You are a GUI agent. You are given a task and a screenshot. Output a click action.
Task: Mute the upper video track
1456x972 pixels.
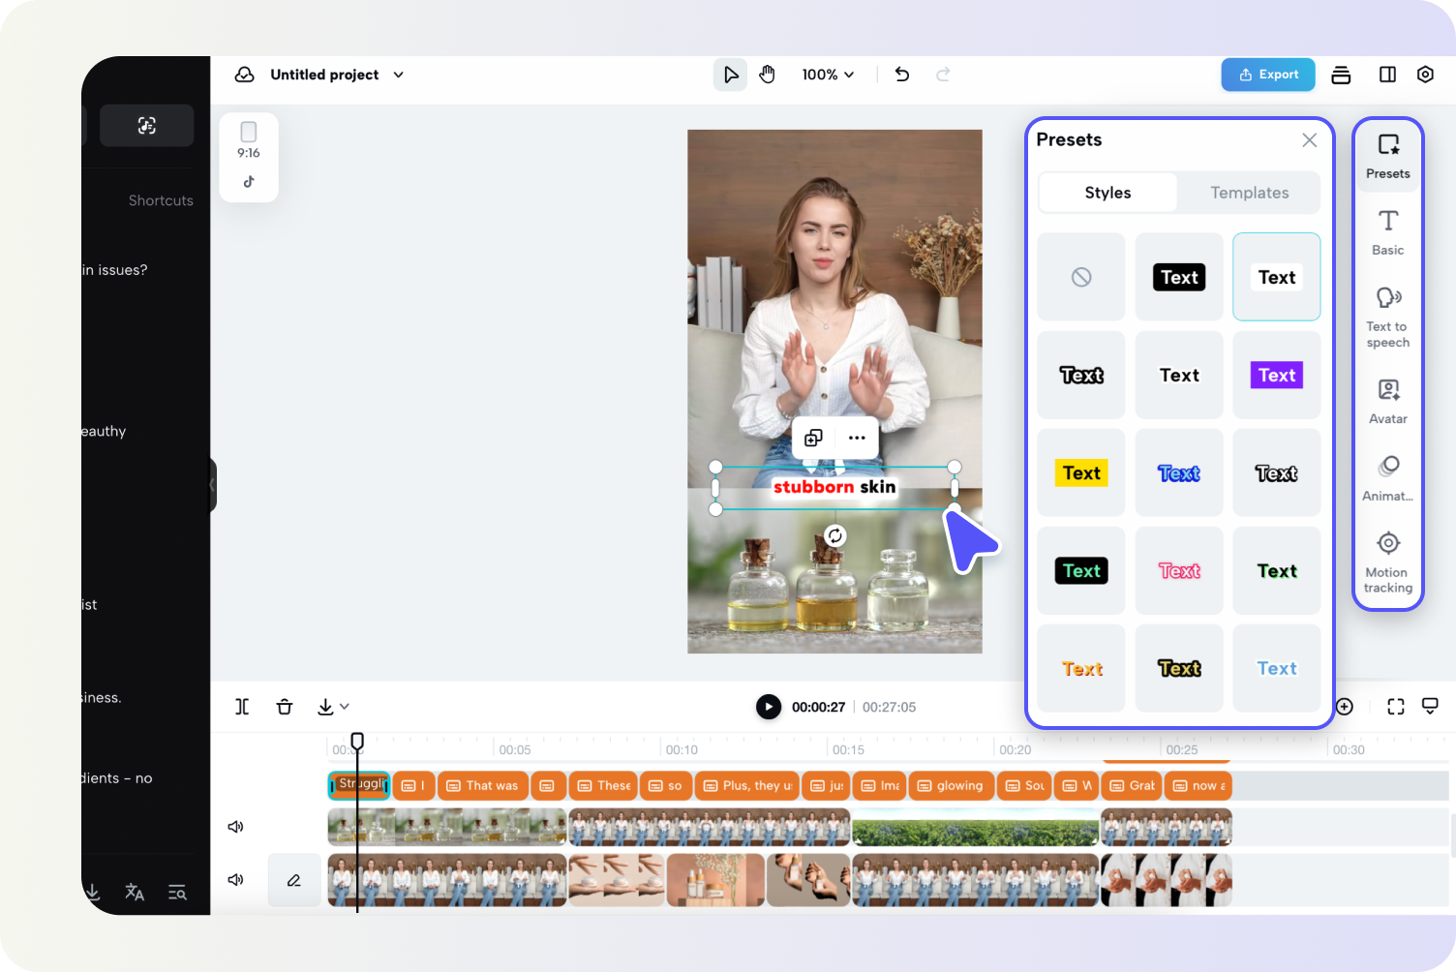point(235,827)
